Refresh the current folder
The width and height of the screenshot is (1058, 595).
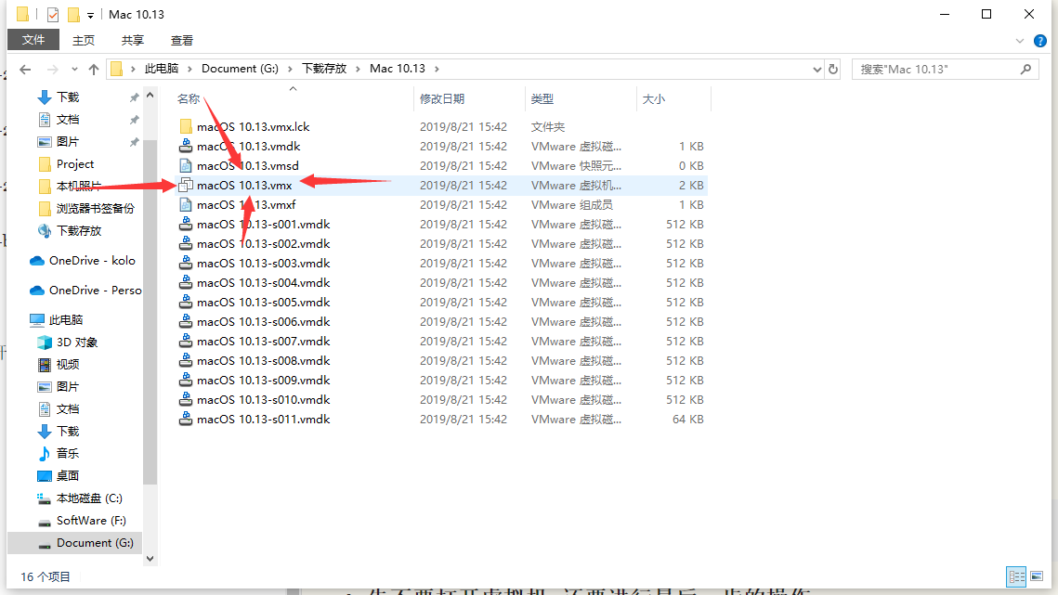click(x=833, y=69)
